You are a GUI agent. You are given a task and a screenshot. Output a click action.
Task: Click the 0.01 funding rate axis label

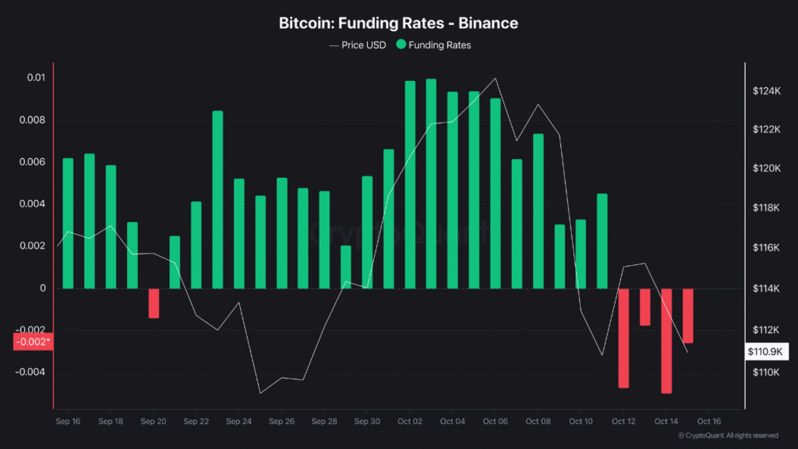click(x=37, y=78)
